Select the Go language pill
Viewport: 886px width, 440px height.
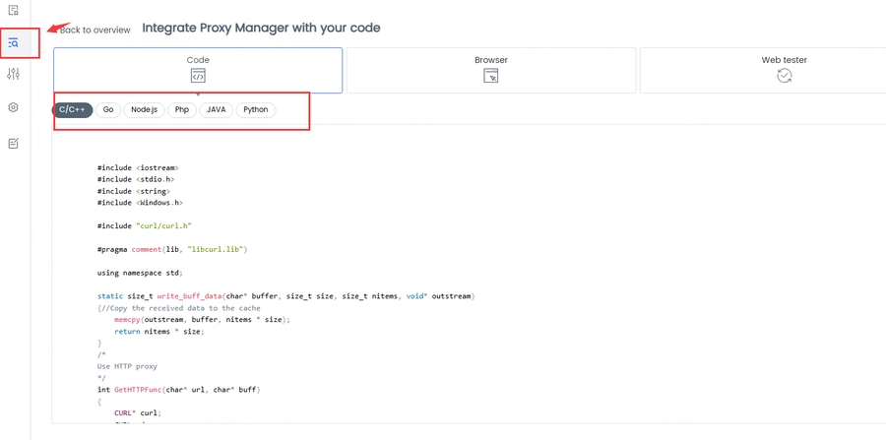(108, 110)
